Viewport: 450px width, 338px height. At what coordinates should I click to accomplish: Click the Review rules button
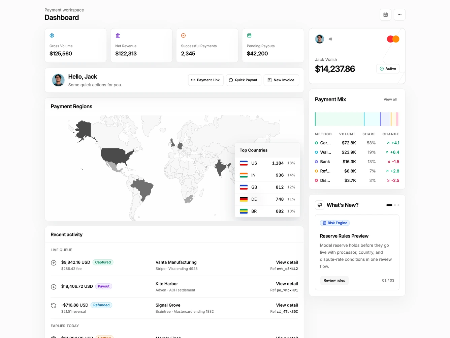[334, 281]
